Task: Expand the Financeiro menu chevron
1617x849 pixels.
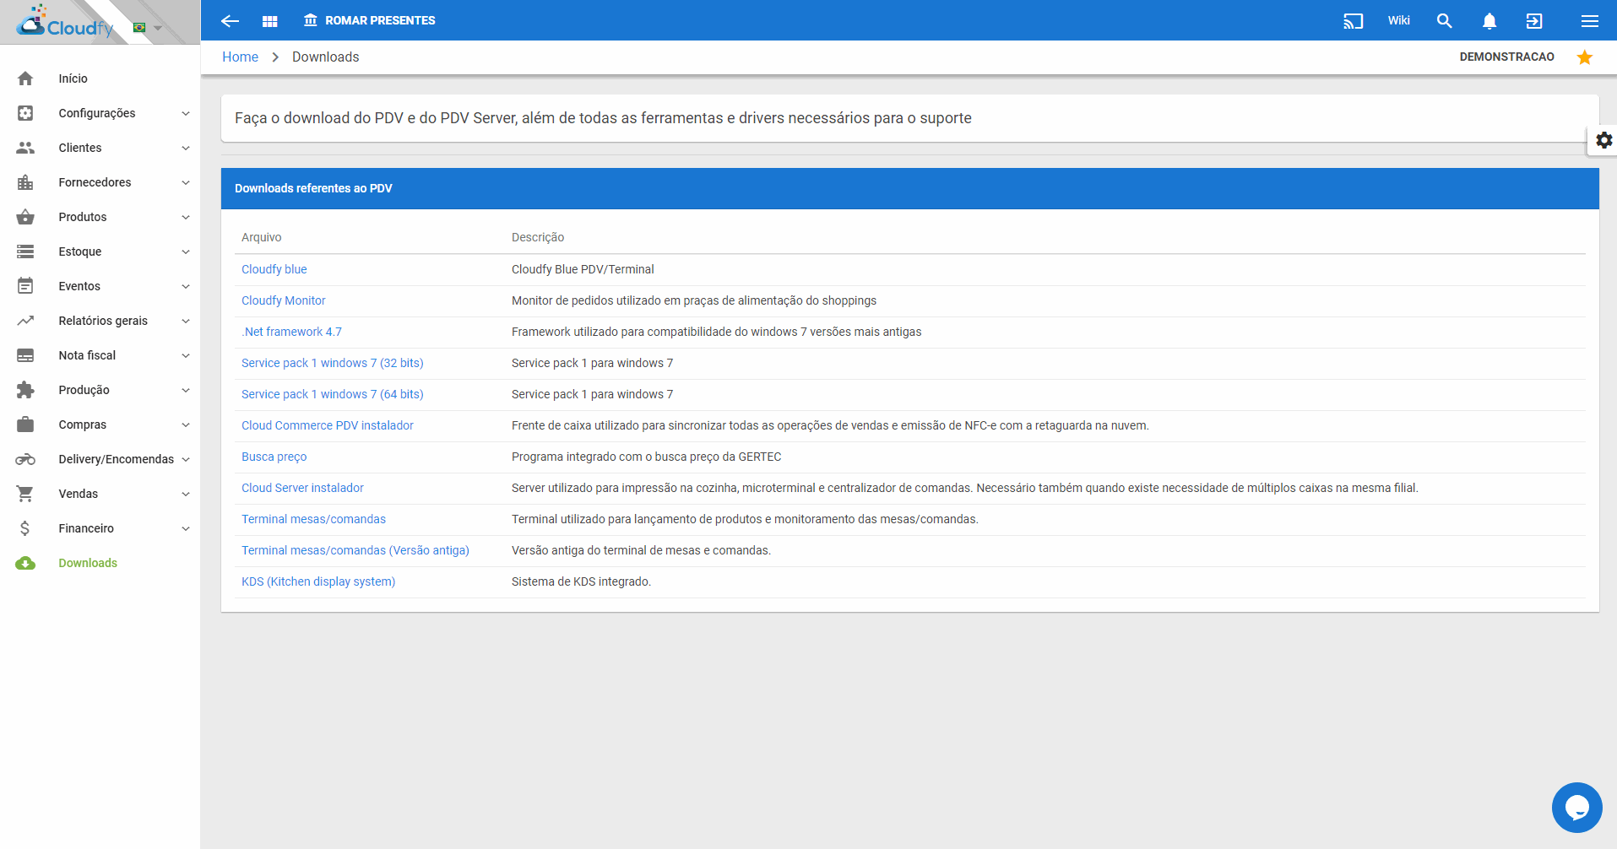Action: [x=186, y=528]
